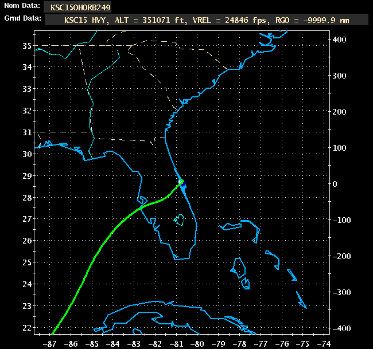Click the Nom Data field KSC15OHORB249
This screenshot has height=349, width=373.
[77, 7]
